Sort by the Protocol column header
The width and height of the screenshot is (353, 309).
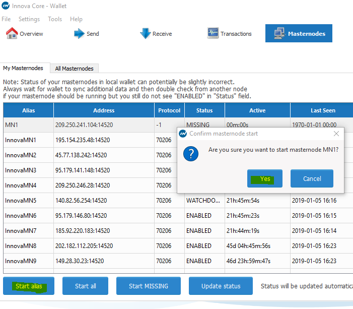click(x=169, y=110)
